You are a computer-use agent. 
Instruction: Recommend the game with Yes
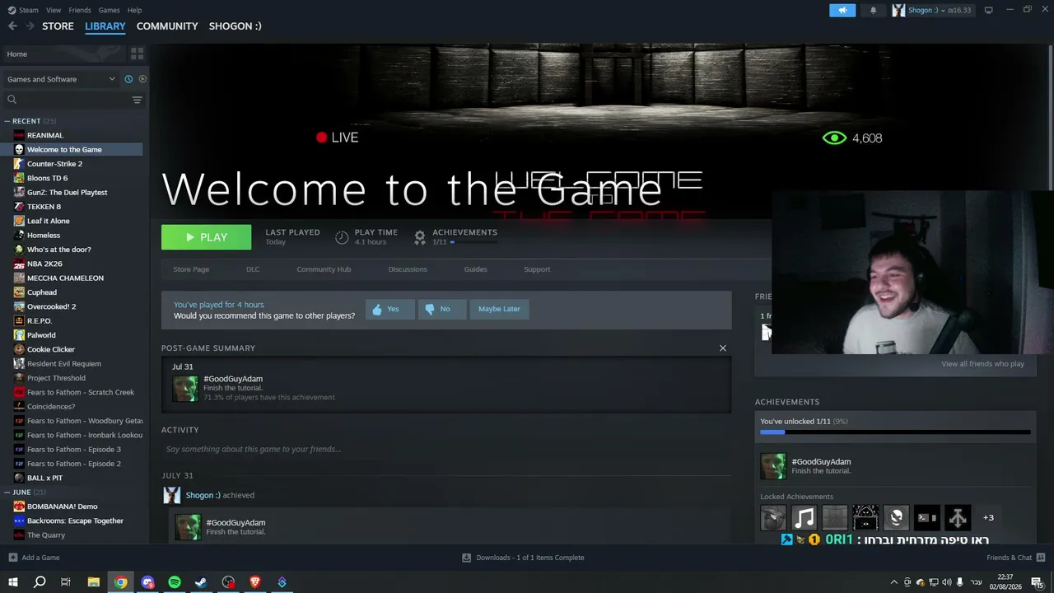[390, 310]
